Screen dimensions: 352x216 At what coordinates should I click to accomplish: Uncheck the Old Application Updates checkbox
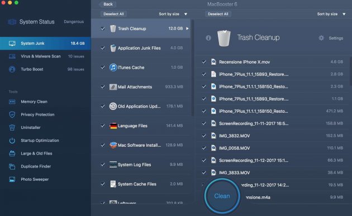(x=103, y=106)
